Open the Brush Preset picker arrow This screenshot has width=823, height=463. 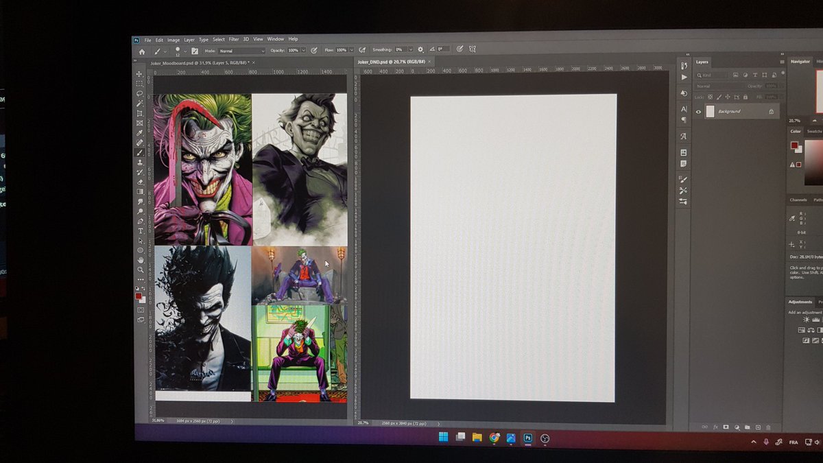coord(184,51)
